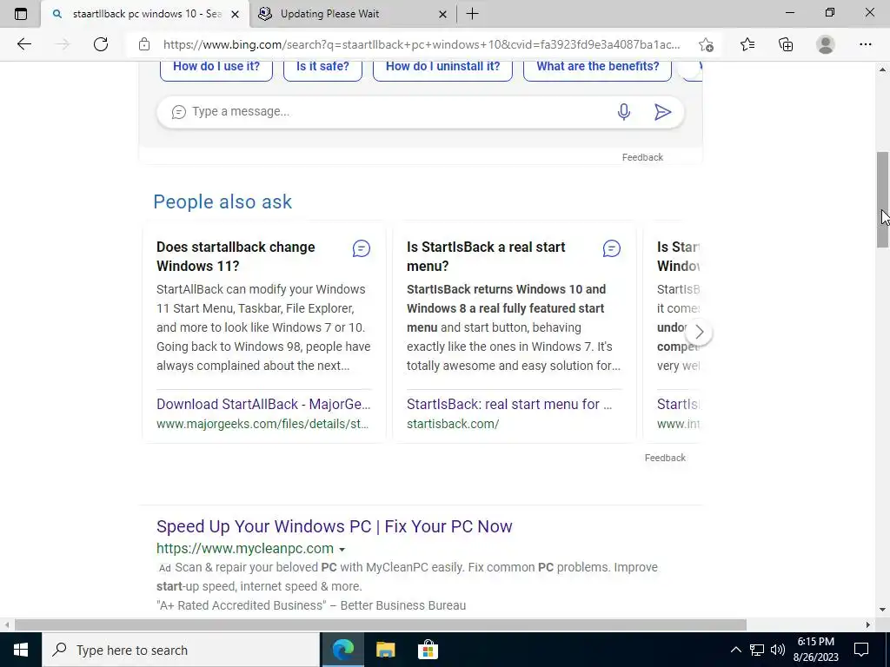Click the horizontal scrollbar thumb
Viewport: 890px width, 667px height.
point(381,624)
